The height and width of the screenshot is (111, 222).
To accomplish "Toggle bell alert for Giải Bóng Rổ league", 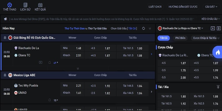I will click(5, 38).
